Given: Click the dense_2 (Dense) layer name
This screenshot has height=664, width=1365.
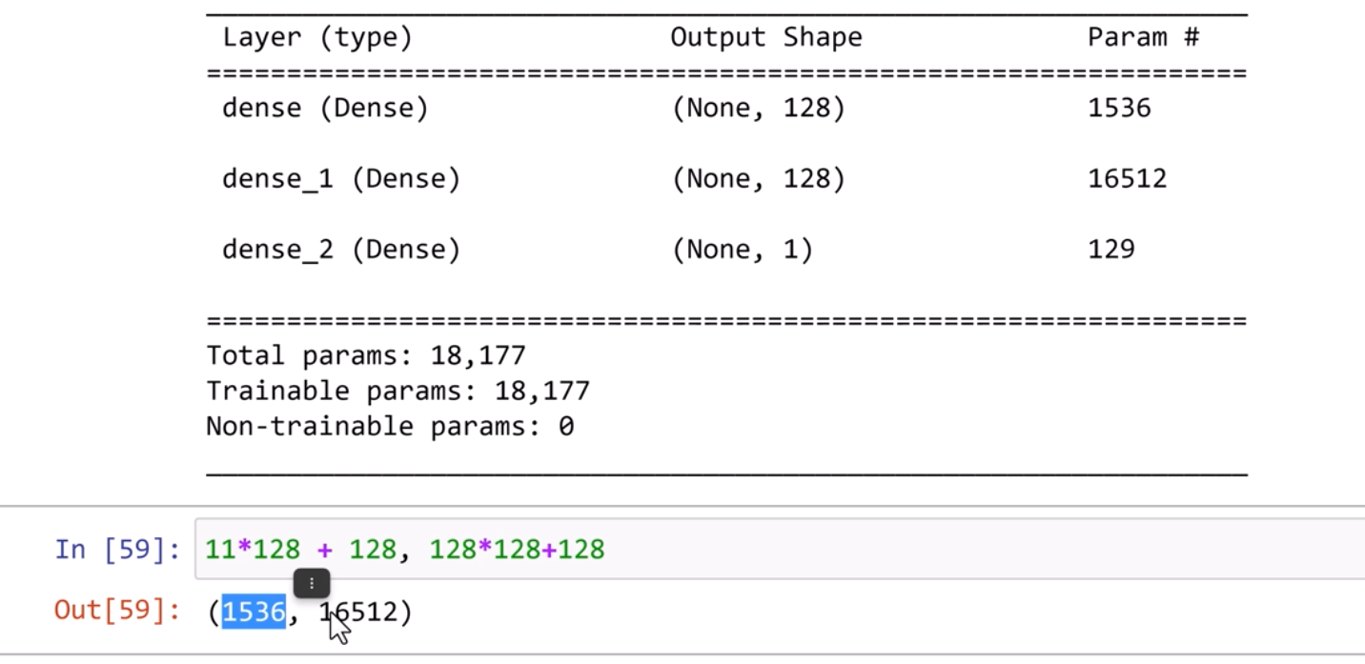Looking at the screenshot, I should (x=340, y=250).
